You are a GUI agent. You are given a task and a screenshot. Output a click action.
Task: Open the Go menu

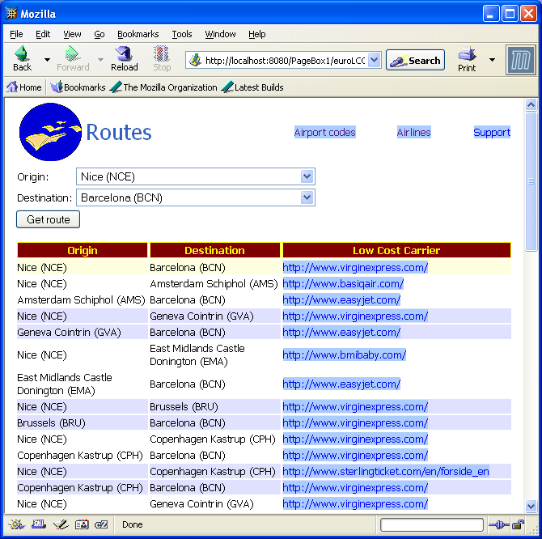click(100, 34)
